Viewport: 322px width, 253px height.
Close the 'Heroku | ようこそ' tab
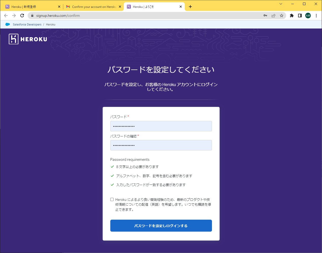(x=181, y=7)
